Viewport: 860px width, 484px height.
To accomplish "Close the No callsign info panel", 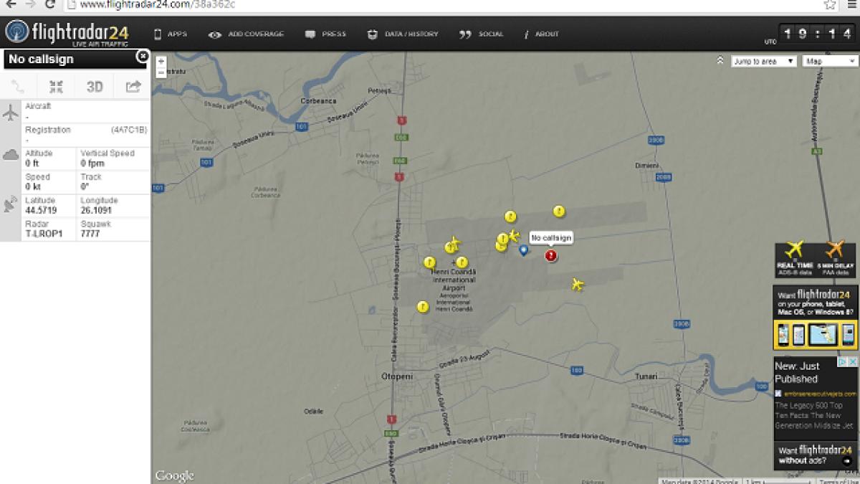I will point(143,56).
